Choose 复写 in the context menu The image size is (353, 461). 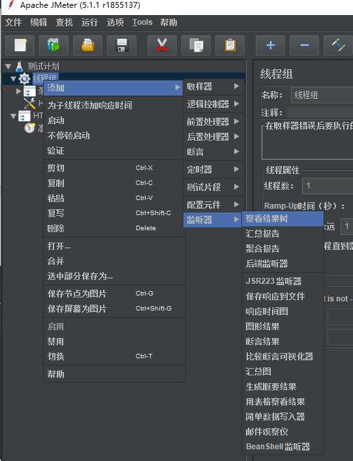pos(114,213)
